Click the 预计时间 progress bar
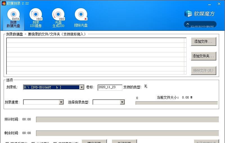 [127, 119]
